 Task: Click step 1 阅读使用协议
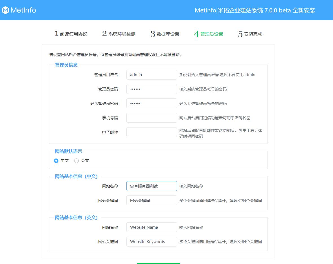point(72,34)
